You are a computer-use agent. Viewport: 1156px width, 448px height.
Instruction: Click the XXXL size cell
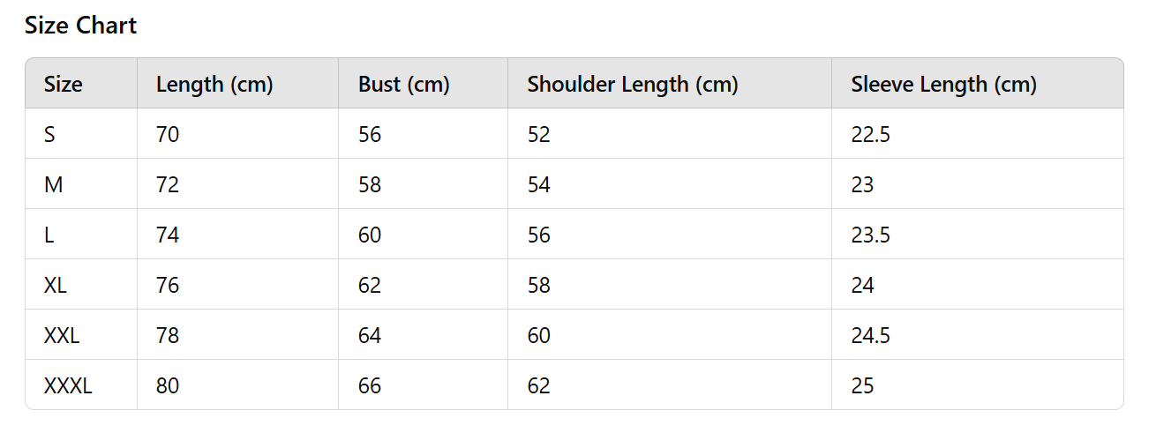(68, 386)
